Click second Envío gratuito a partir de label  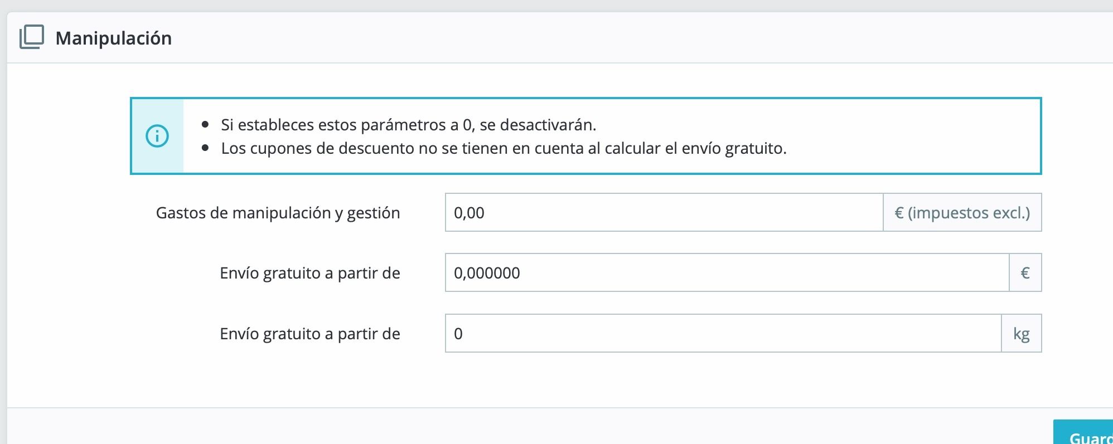(310, 334)
